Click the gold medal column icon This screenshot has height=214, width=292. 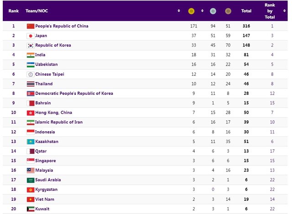[191, 11]
